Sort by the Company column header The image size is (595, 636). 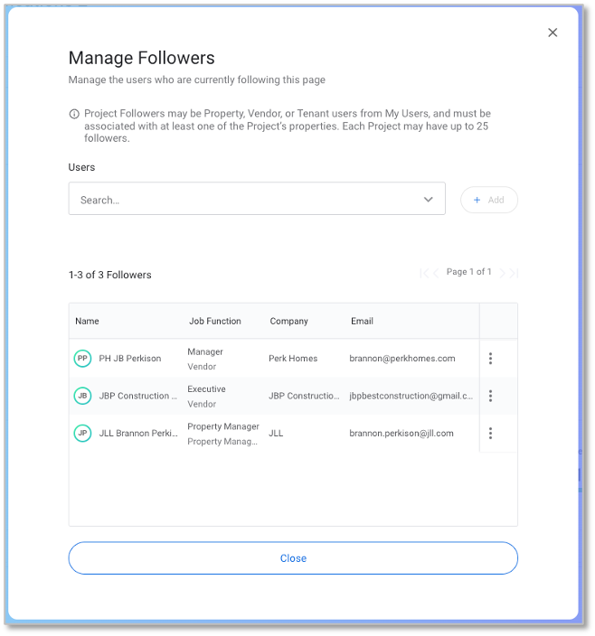(x=288, y=321)
